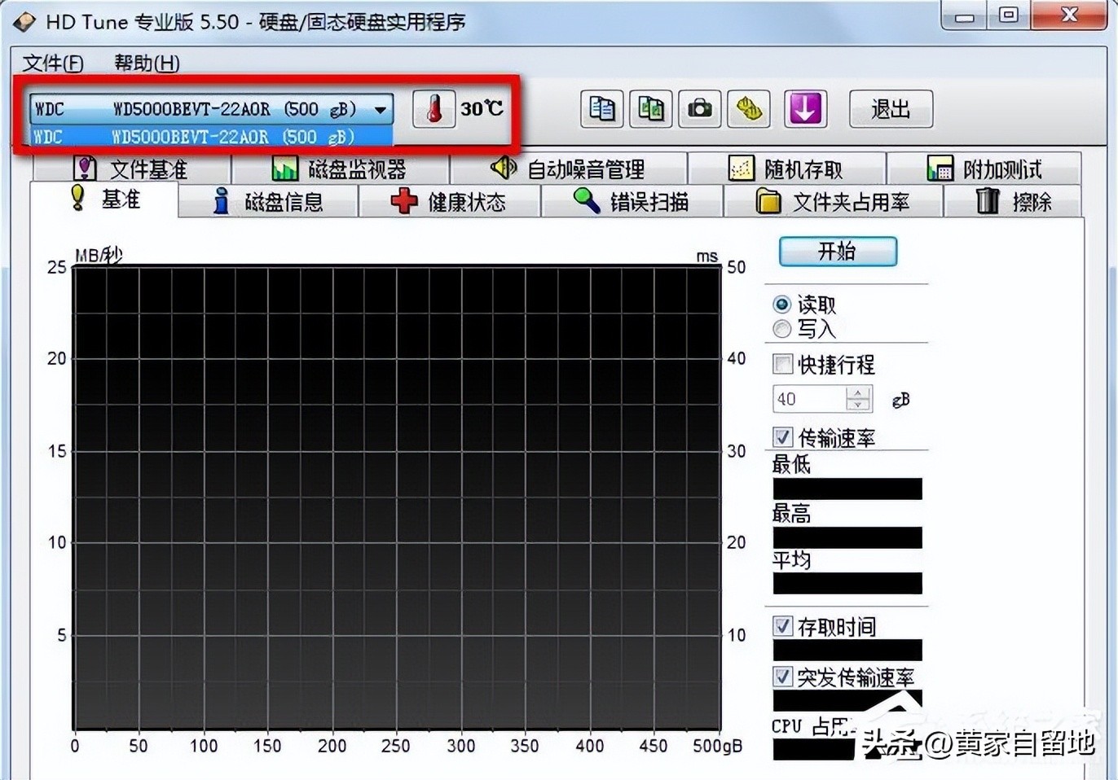The width and height of the screenshot is (1118, 780).
Task: Click the thermometer temperature icon
Action: point(433,108)
